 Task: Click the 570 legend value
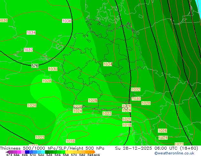(74, 155)
